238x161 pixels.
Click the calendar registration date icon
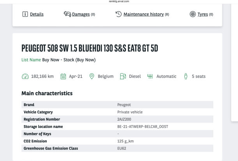pos(63,76)
